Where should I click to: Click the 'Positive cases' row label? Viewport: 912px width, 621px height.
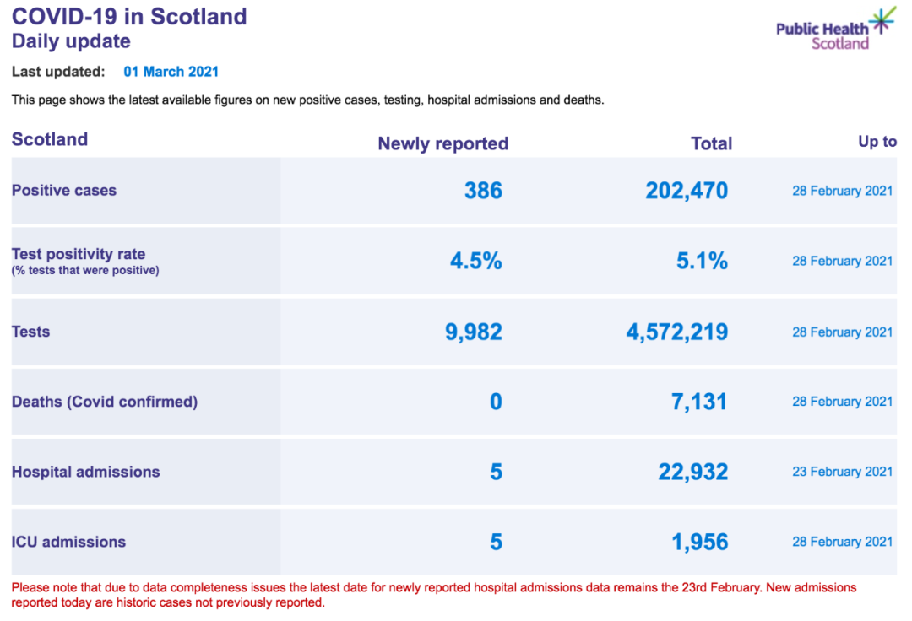[x=64, y=191]
